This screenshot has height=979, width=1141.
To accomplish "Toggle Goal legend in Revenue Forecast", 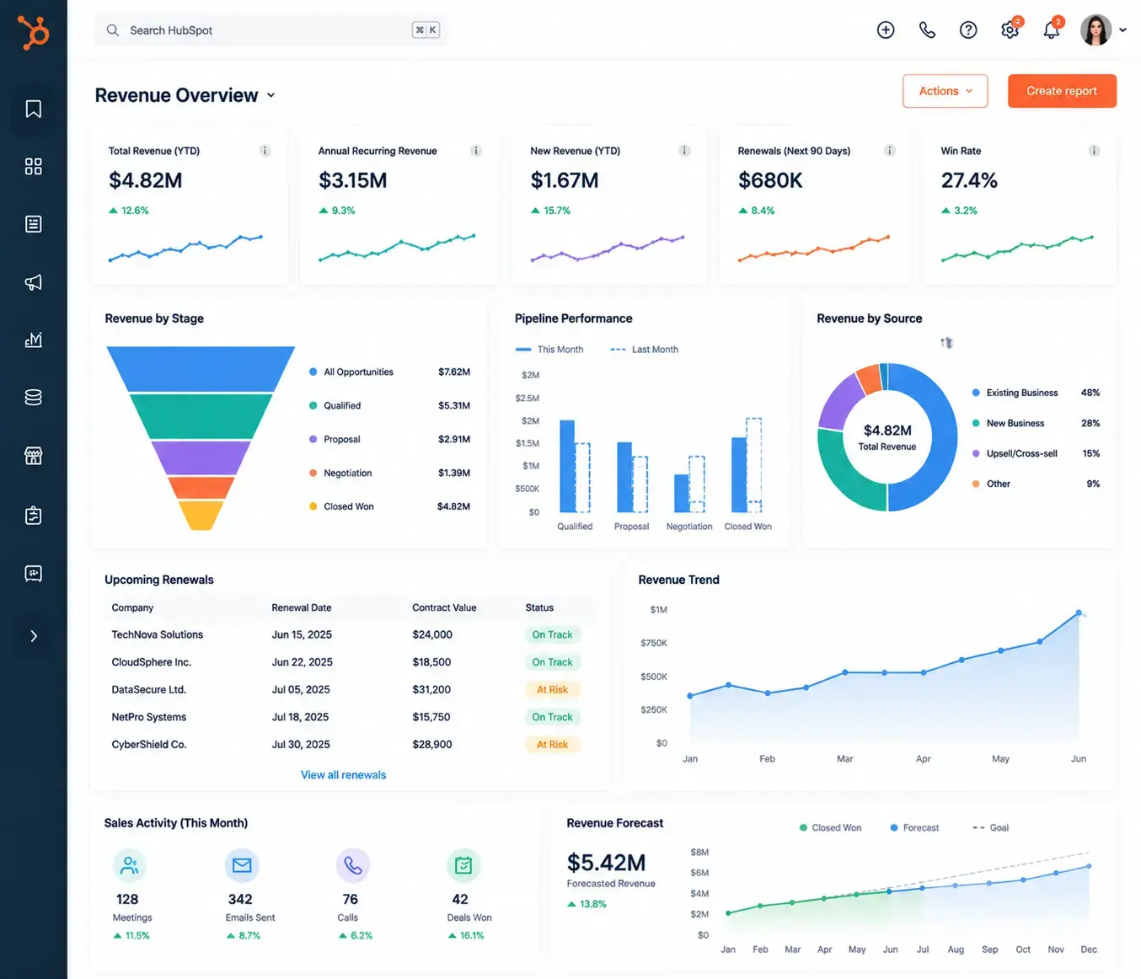I will point(991,828).
